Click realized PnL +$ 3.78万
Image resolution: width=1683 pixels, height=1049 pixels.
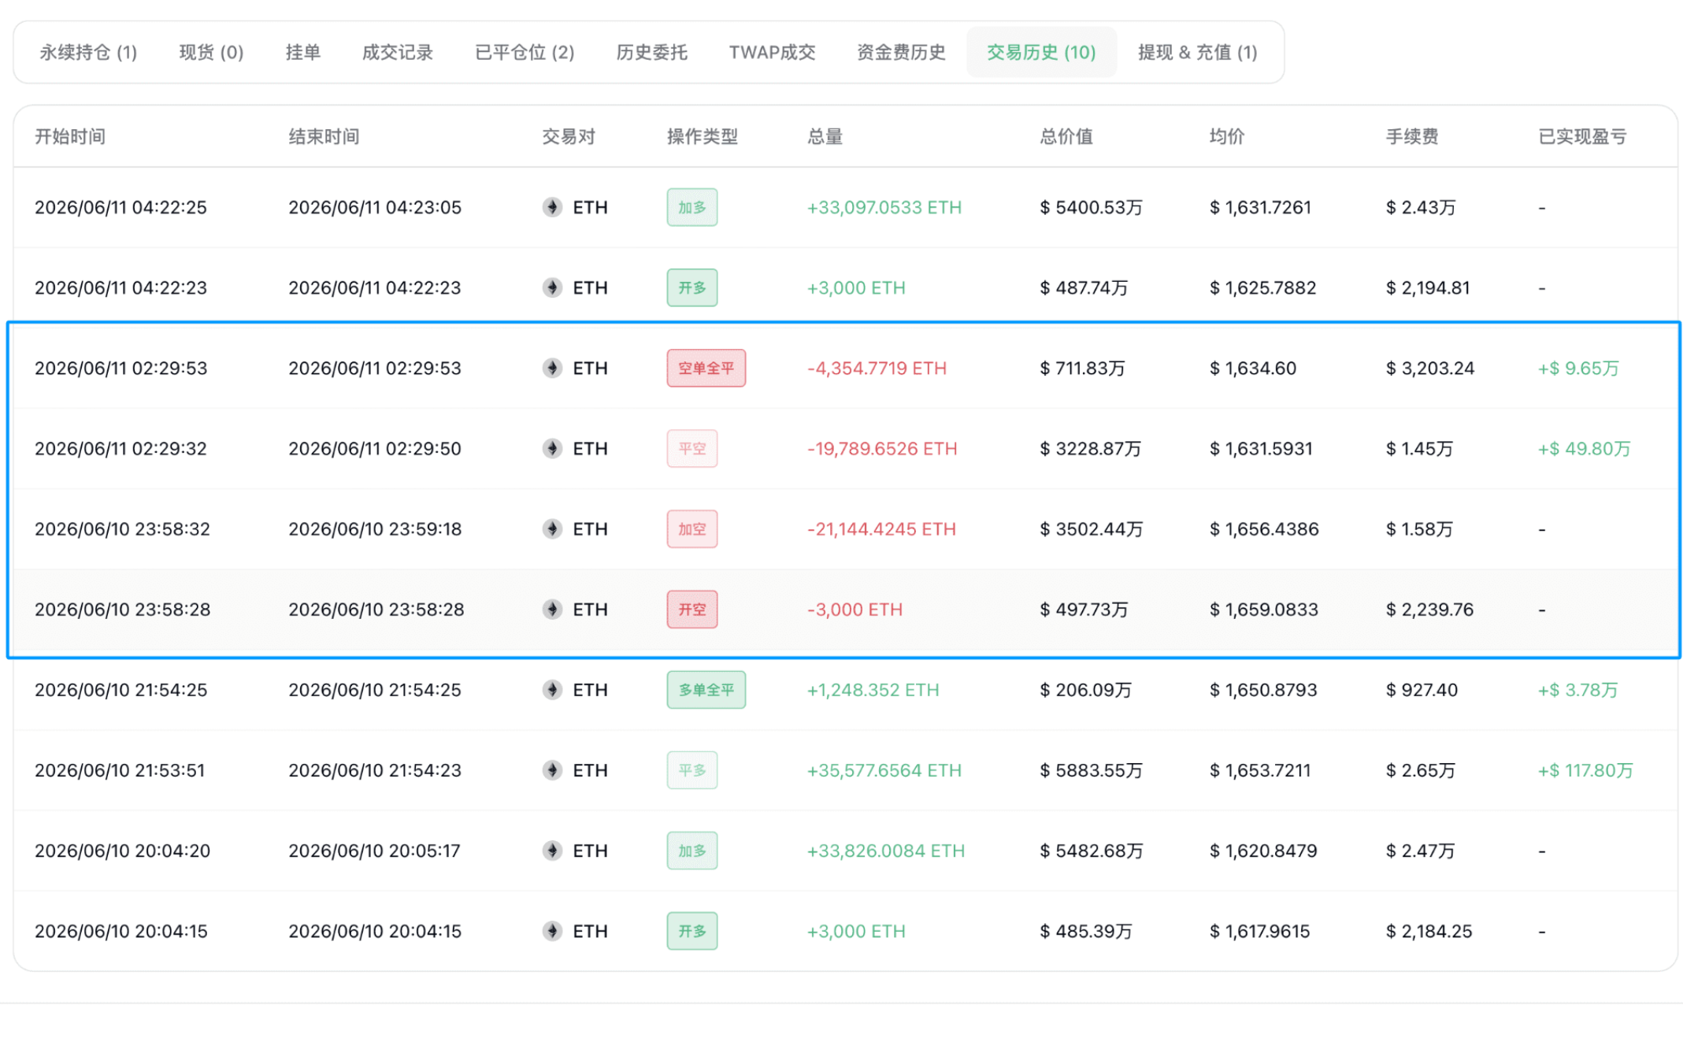coord(1577,689)
